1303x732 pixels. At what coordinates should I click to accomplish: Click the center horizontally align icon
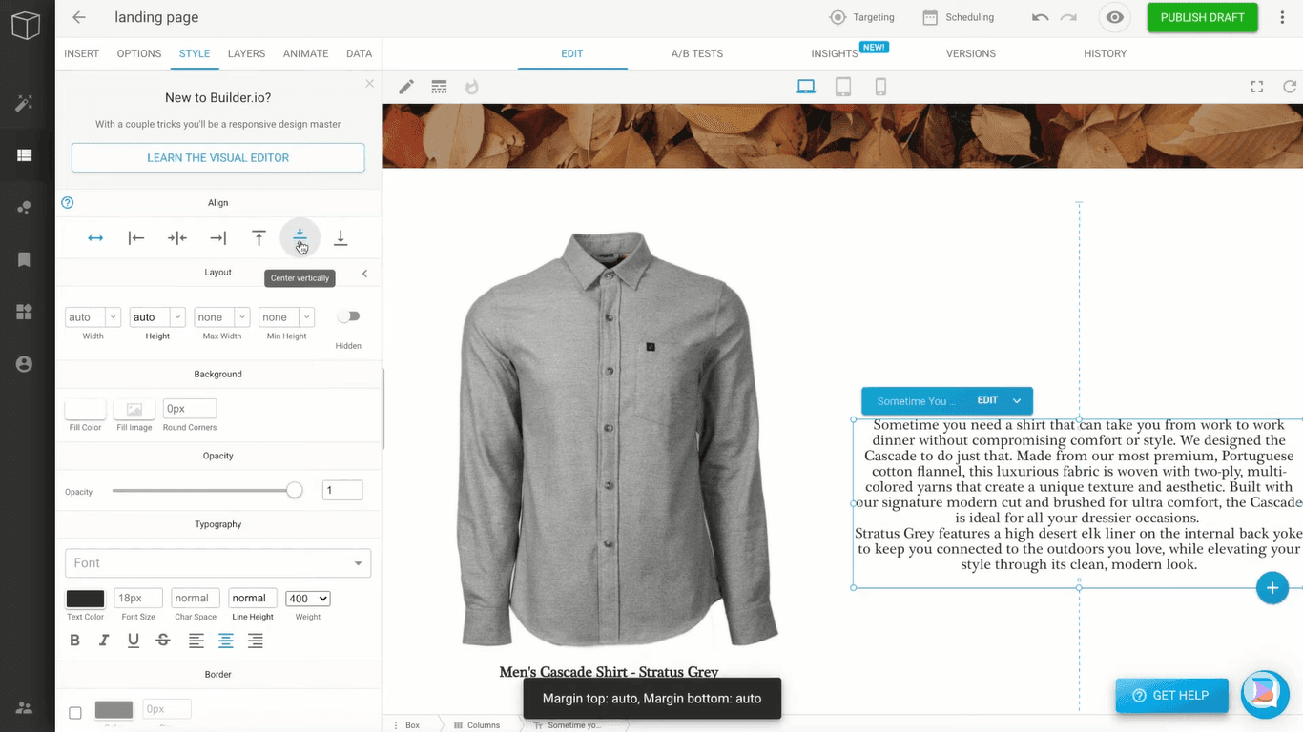(177, 238)
